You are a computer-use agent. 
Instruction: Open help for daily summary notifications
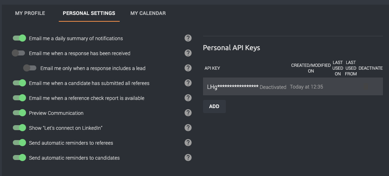(188, 38)
